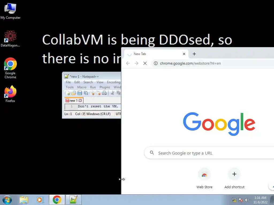Click the text line "Don't reset the VM."
Image resolution: width=274 pixels, height=205 pixels.
(x=98, y=106)
